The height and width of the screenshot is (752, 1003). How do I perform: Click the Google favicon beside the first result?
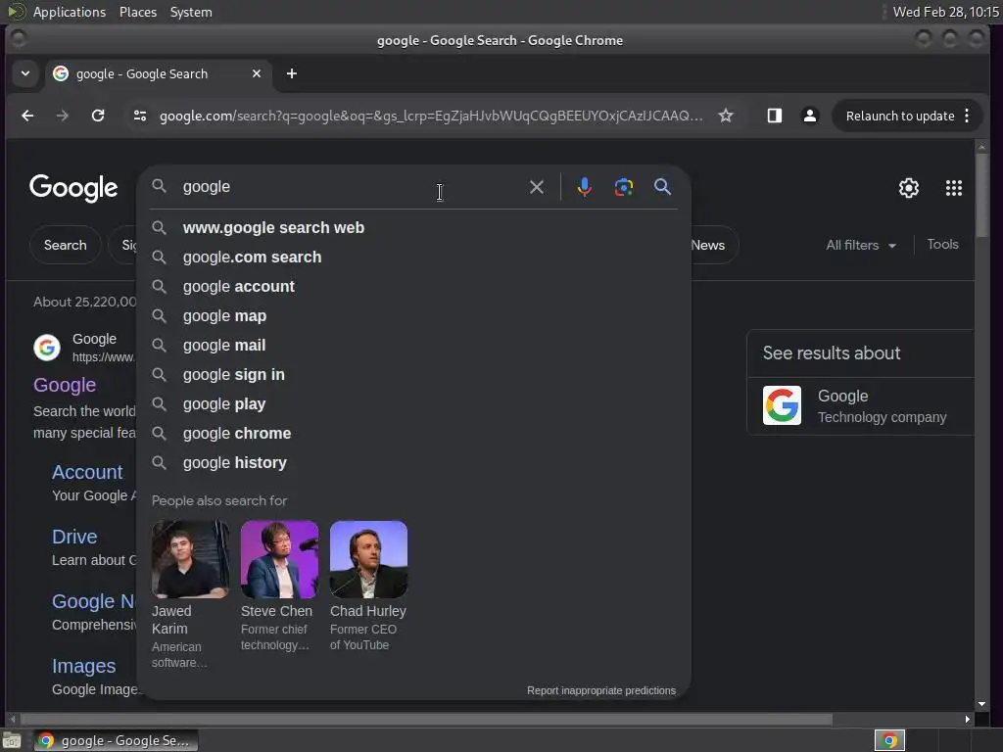47,348
